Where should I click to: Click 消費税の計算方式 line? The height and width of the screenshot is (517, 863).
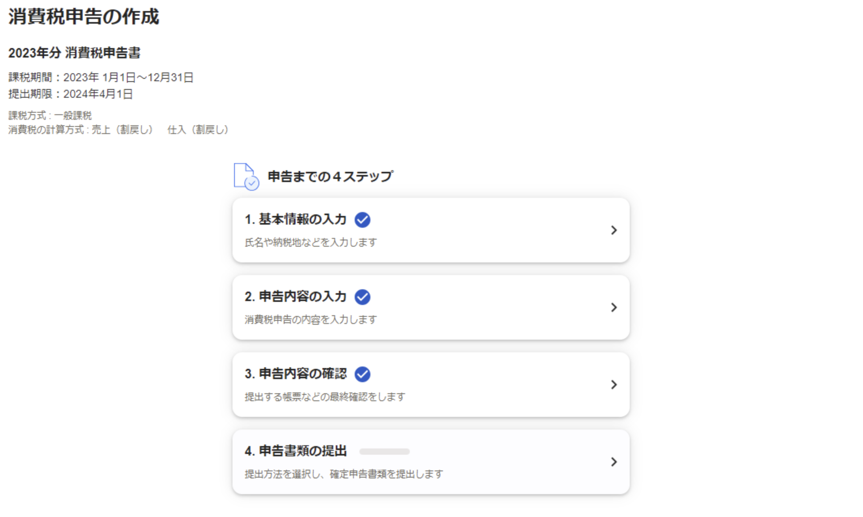119,130
